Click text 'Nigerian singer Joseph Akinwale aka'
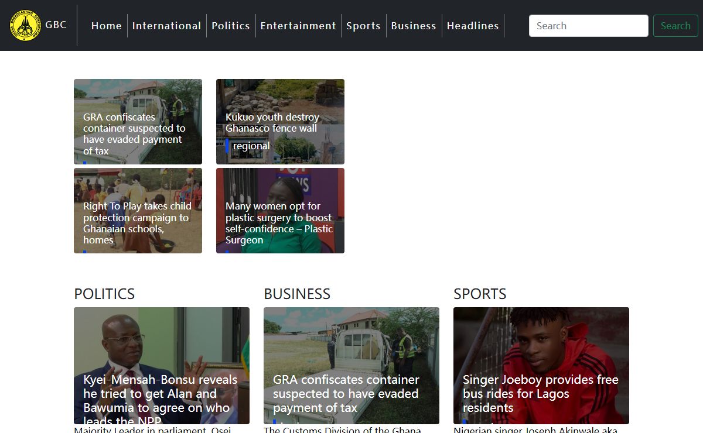The width and height of the screenshot is (703, 433). coord(535,430)
